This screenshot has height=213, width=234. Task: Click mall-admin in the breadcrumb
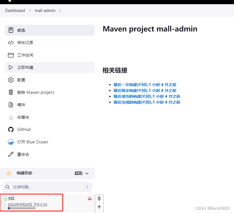[45, 11]
